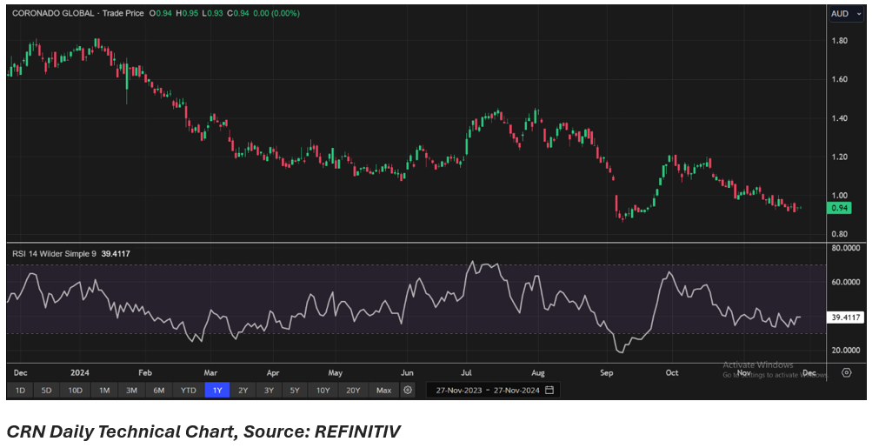Viewport: 872px width, 448px height.
Task: Select the 10Y range button
Action: click(x=323, y=390)
